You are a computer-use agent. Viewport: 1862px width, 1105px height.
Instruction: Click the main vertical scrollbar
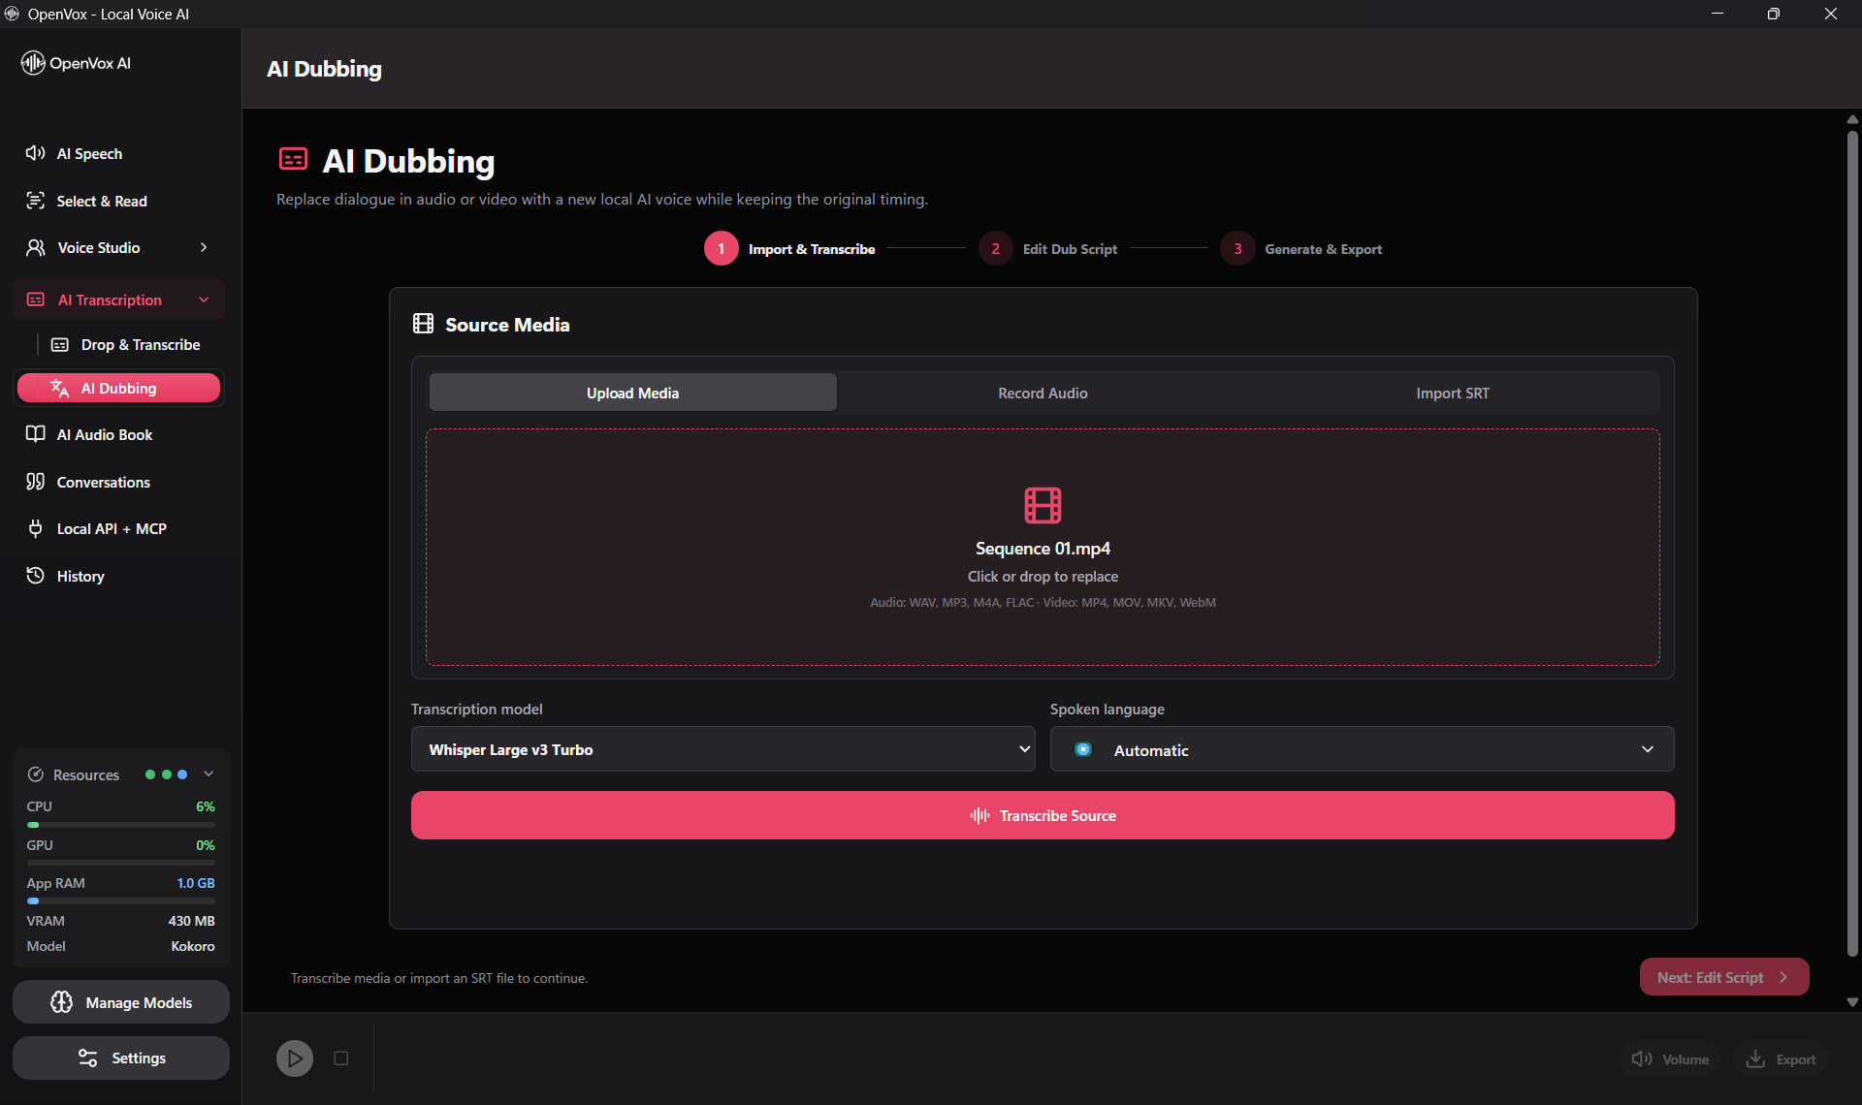click(x=1852, y=543)
